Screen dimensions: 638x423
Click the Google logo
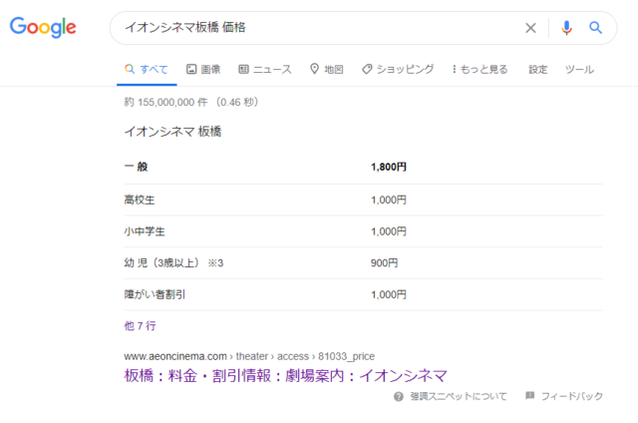pos(43,27)
